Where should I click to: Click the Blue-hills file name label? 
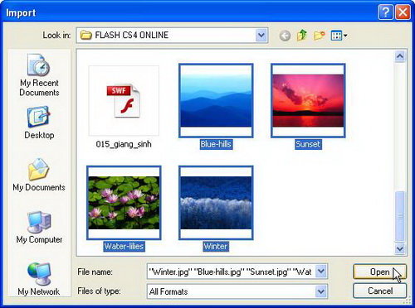point(216,144)
